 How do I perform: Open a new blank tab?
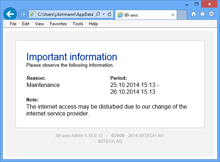(182, 15)
